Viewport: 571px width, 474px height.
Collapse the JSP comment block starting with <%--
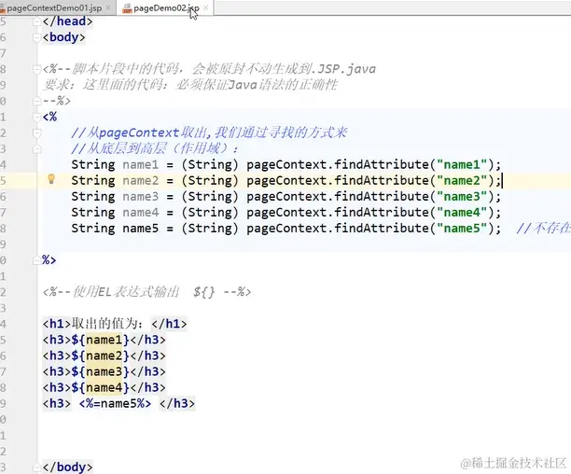(36, 69)
